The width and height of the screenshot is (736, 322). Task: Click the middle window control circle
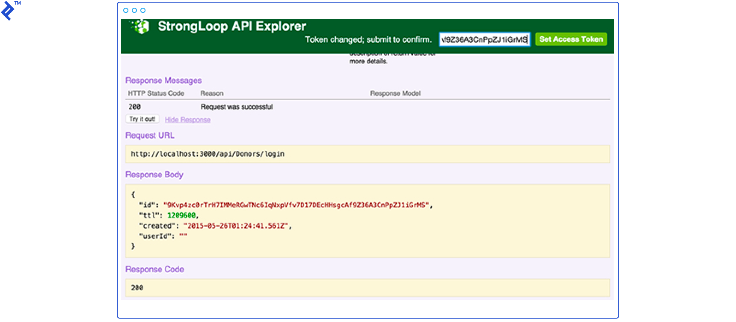(x=134, y=10)
